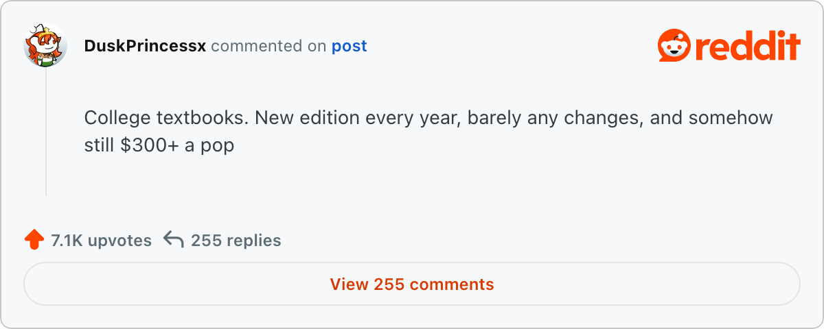Click the word "upvotes" beside the arrow
The height and width of the screenshot is (329, 824).
(x=120, y=241)
